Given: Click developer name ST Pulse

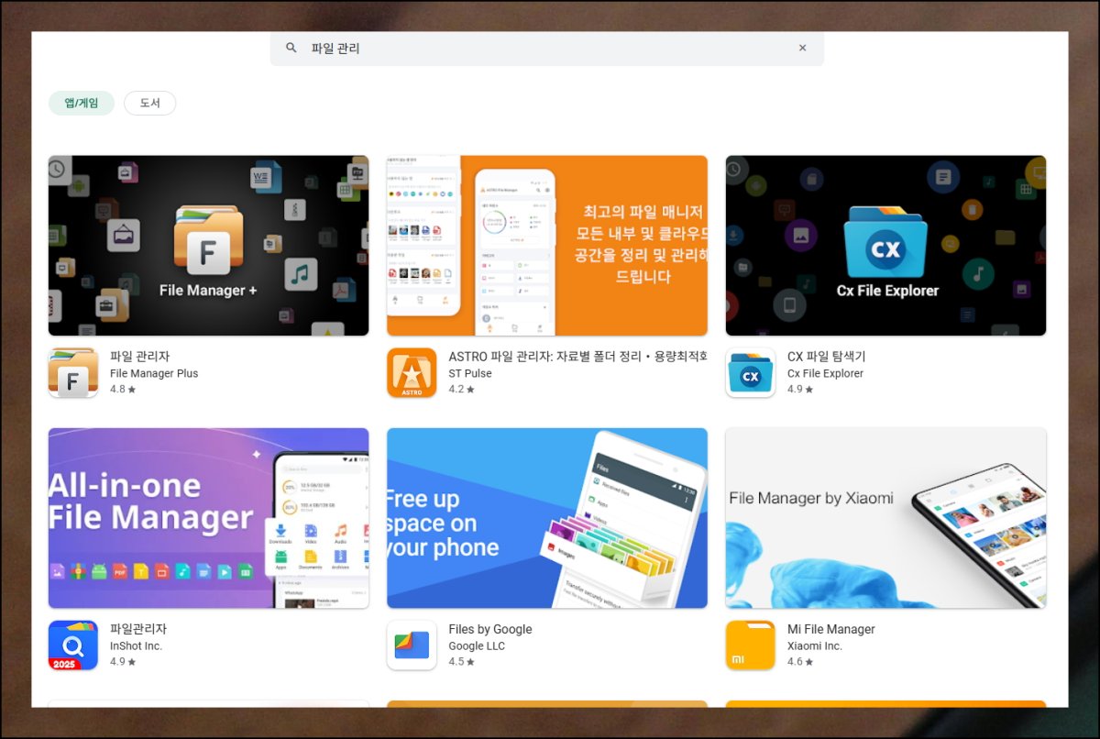Looking at the screenshot, I should pos(470,373).
